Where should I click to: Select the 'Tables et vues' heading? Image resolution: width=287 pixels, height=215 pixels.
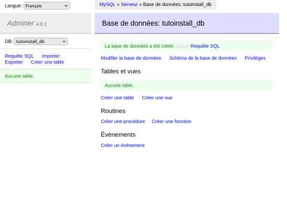[x=121, y=71]
